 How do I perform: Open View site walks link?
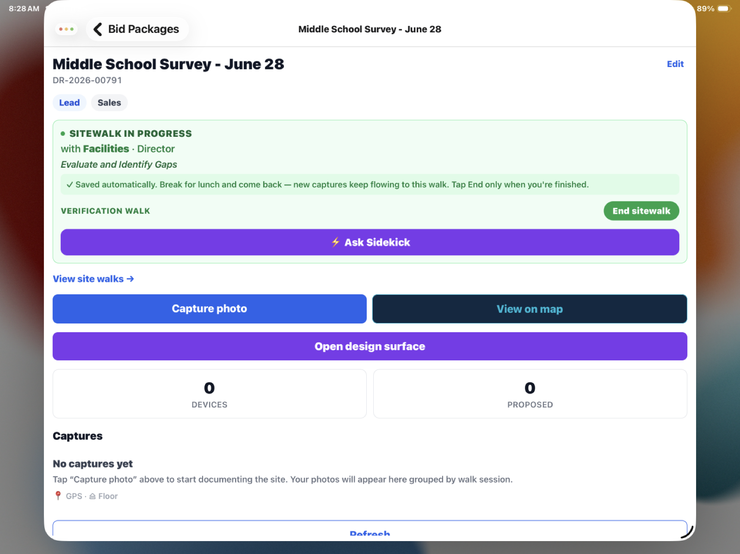coord(93,279)
